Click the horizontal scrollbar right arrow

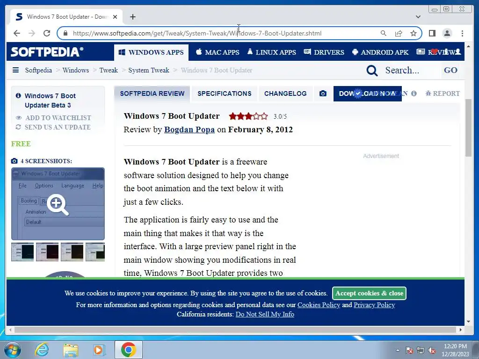(461, 330)
